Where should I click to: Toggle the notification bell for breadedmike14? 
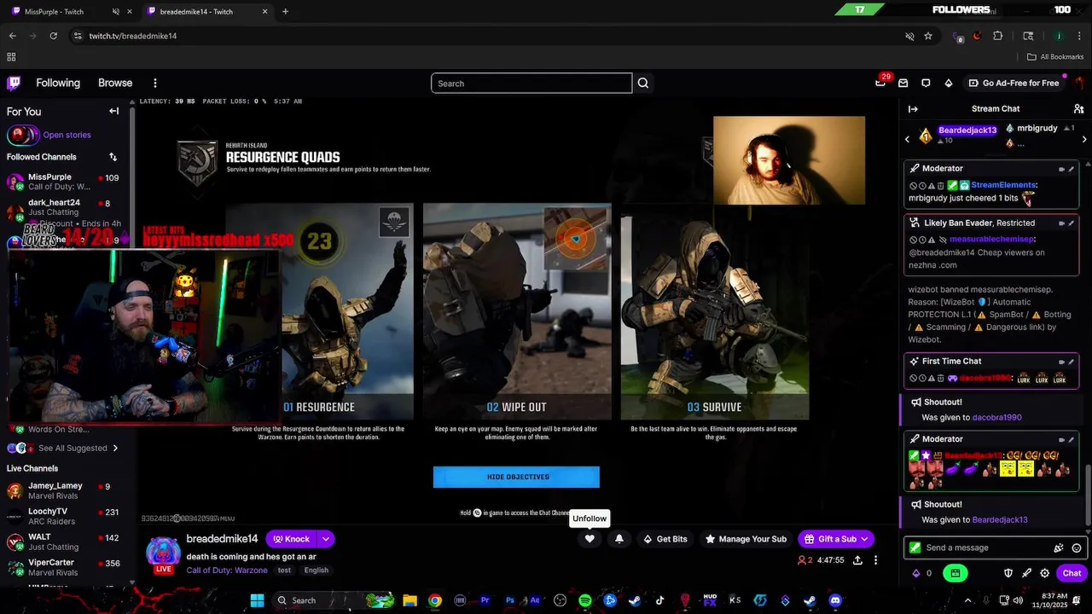pyautogui.click(x=619, y=539)
